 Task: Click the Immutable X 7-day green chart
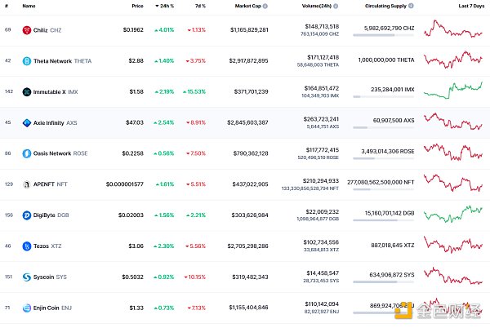click(x=452, y=91)
